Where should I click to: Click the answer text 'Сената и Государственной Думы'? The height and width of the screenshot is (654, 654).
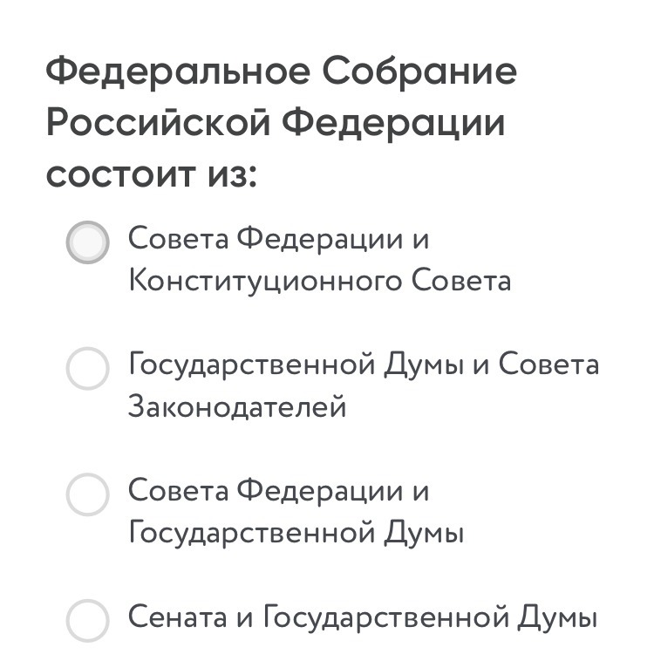coord(363,618)
